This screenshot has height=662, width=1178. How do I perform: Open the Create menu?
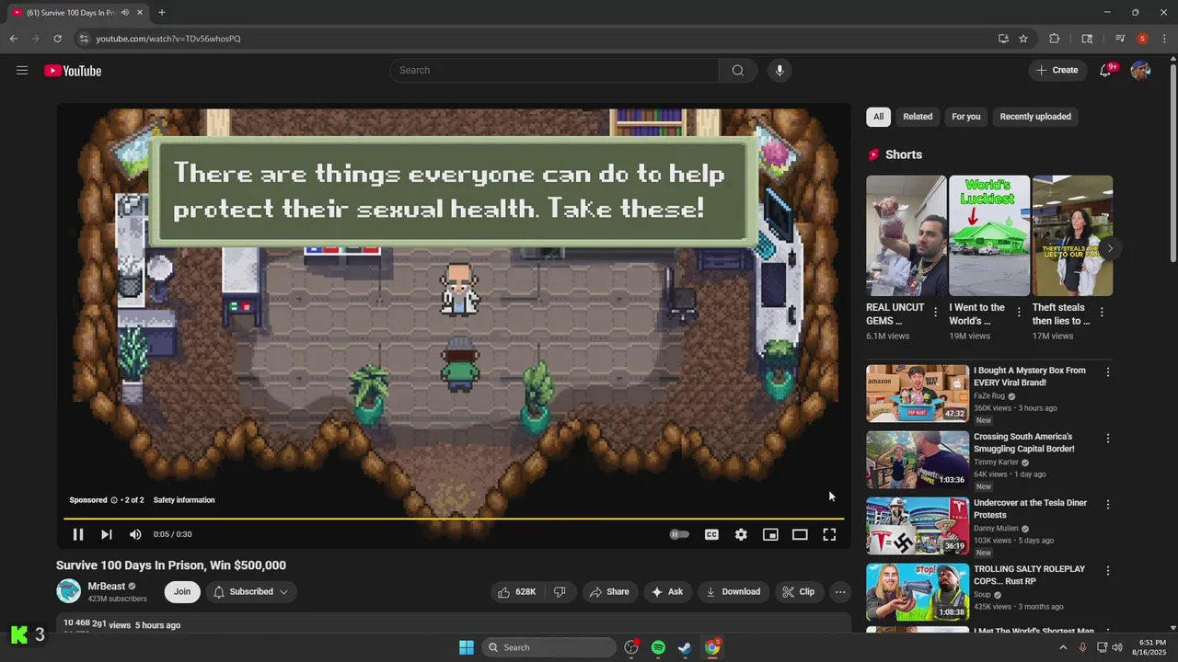tap(1057, 71)
